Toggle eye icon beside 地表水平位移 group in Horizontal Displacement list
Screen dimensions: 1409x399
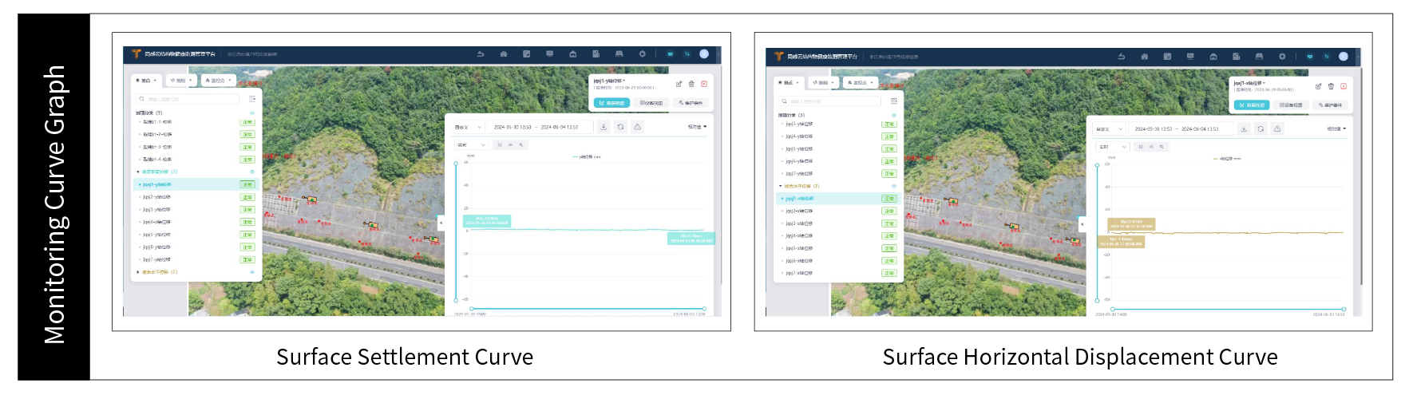point(894,186)
